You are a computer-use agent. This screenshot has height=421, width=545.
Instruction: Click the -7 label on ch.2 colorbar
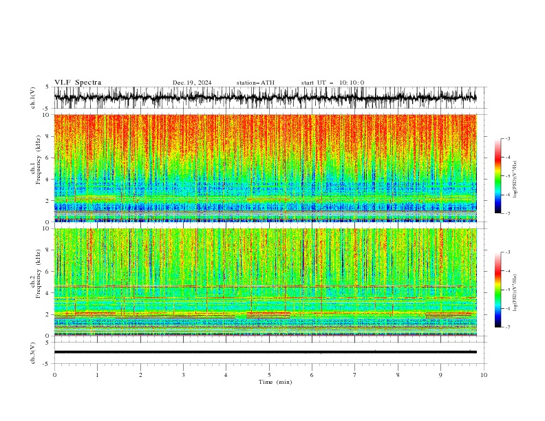507,327
